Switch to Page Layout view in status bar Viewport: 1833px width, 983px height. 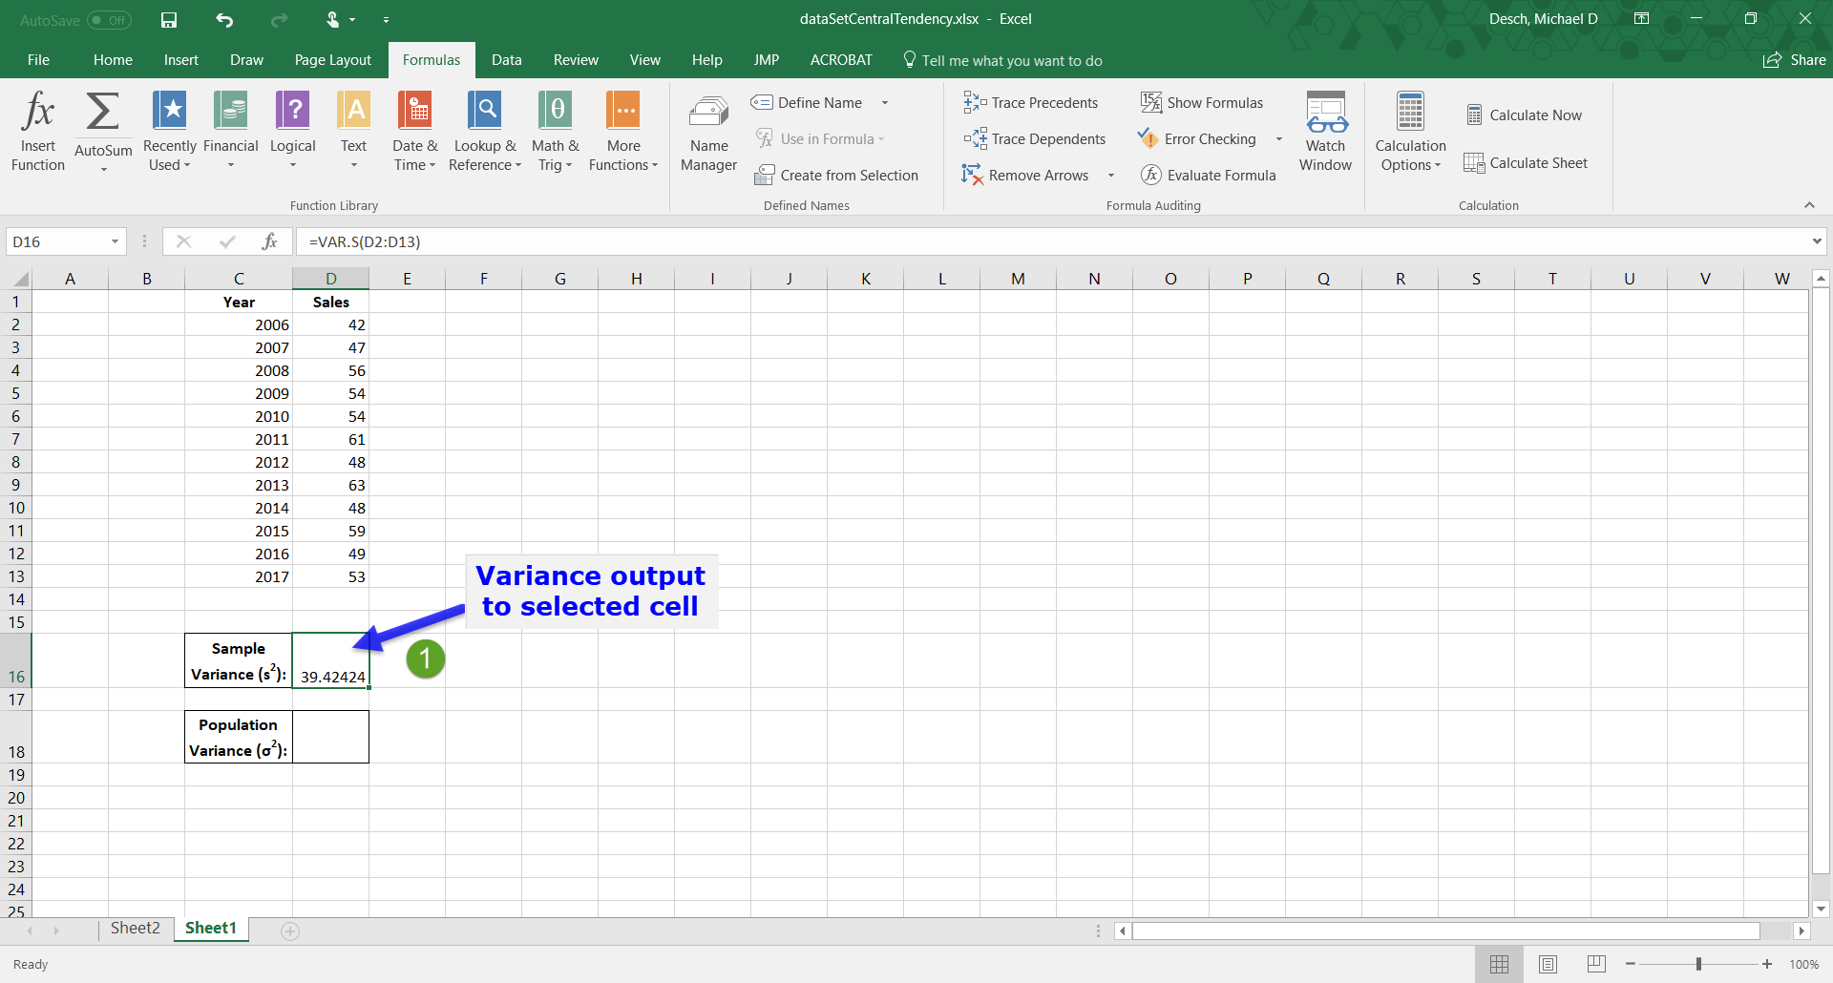tap(1548, 964)
